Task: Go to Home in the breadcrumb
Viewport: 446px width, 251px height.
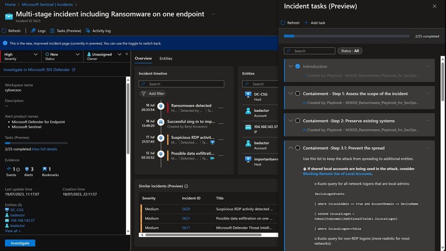Action: (x=10, y=5)
